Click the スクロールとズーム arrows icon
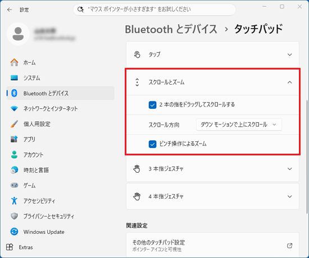This screenshot has height=258, width=309. click(137, 82)
